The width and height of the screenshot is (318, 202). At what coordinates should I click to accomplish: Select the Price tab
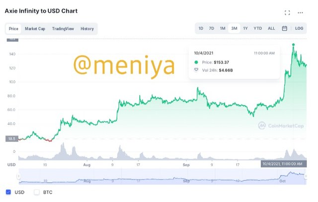(13, 29)
